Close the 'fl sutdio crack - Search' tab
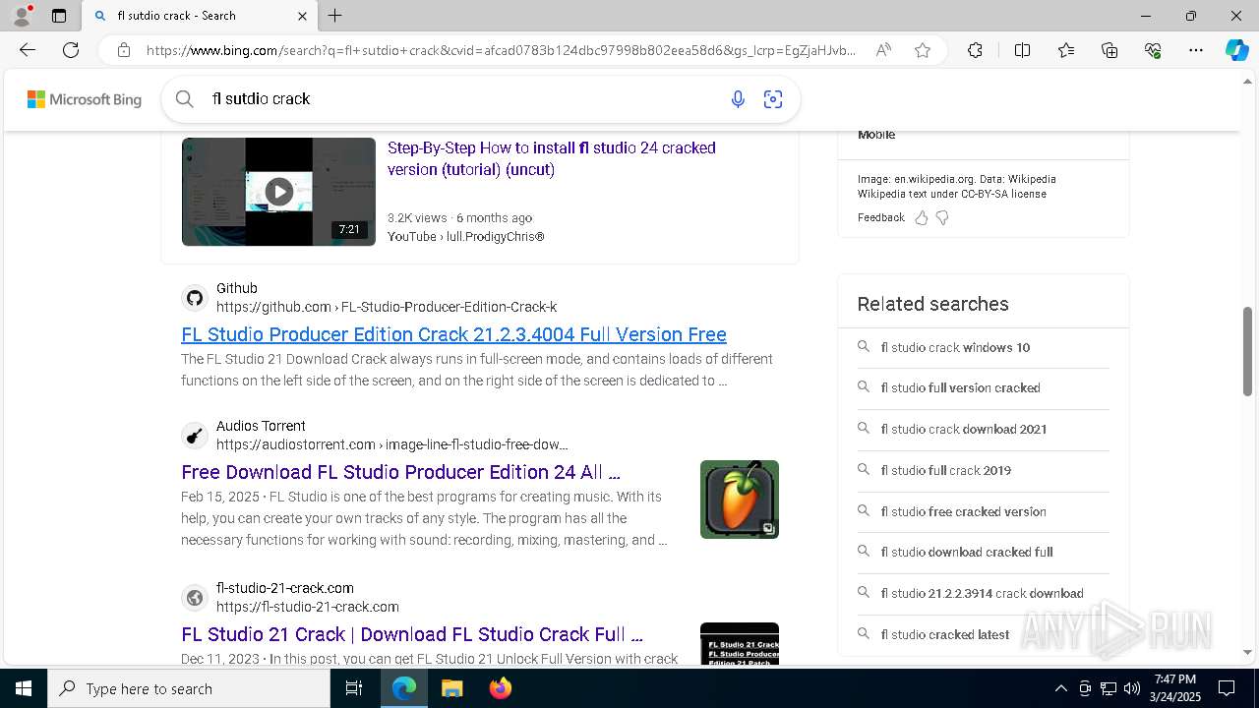 pyautogui.click(x=302, y=16)
